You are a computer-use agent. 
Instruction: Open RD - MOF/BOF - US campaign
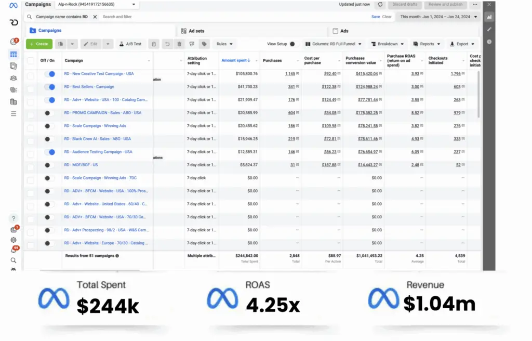(x=81, y=165)
